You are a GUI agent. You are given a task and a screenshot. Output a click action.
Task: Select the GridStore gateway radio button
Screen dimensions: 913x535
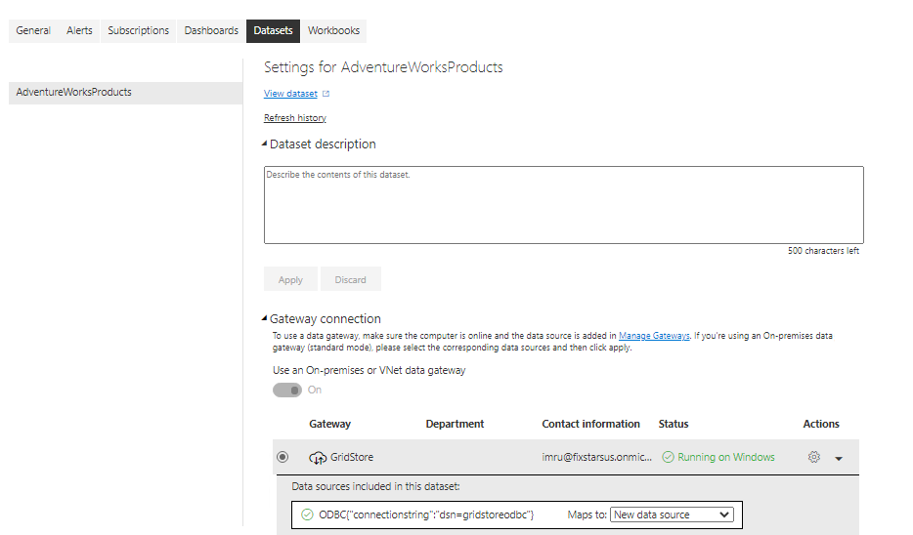pyautogui.click(x=283, y=457)
